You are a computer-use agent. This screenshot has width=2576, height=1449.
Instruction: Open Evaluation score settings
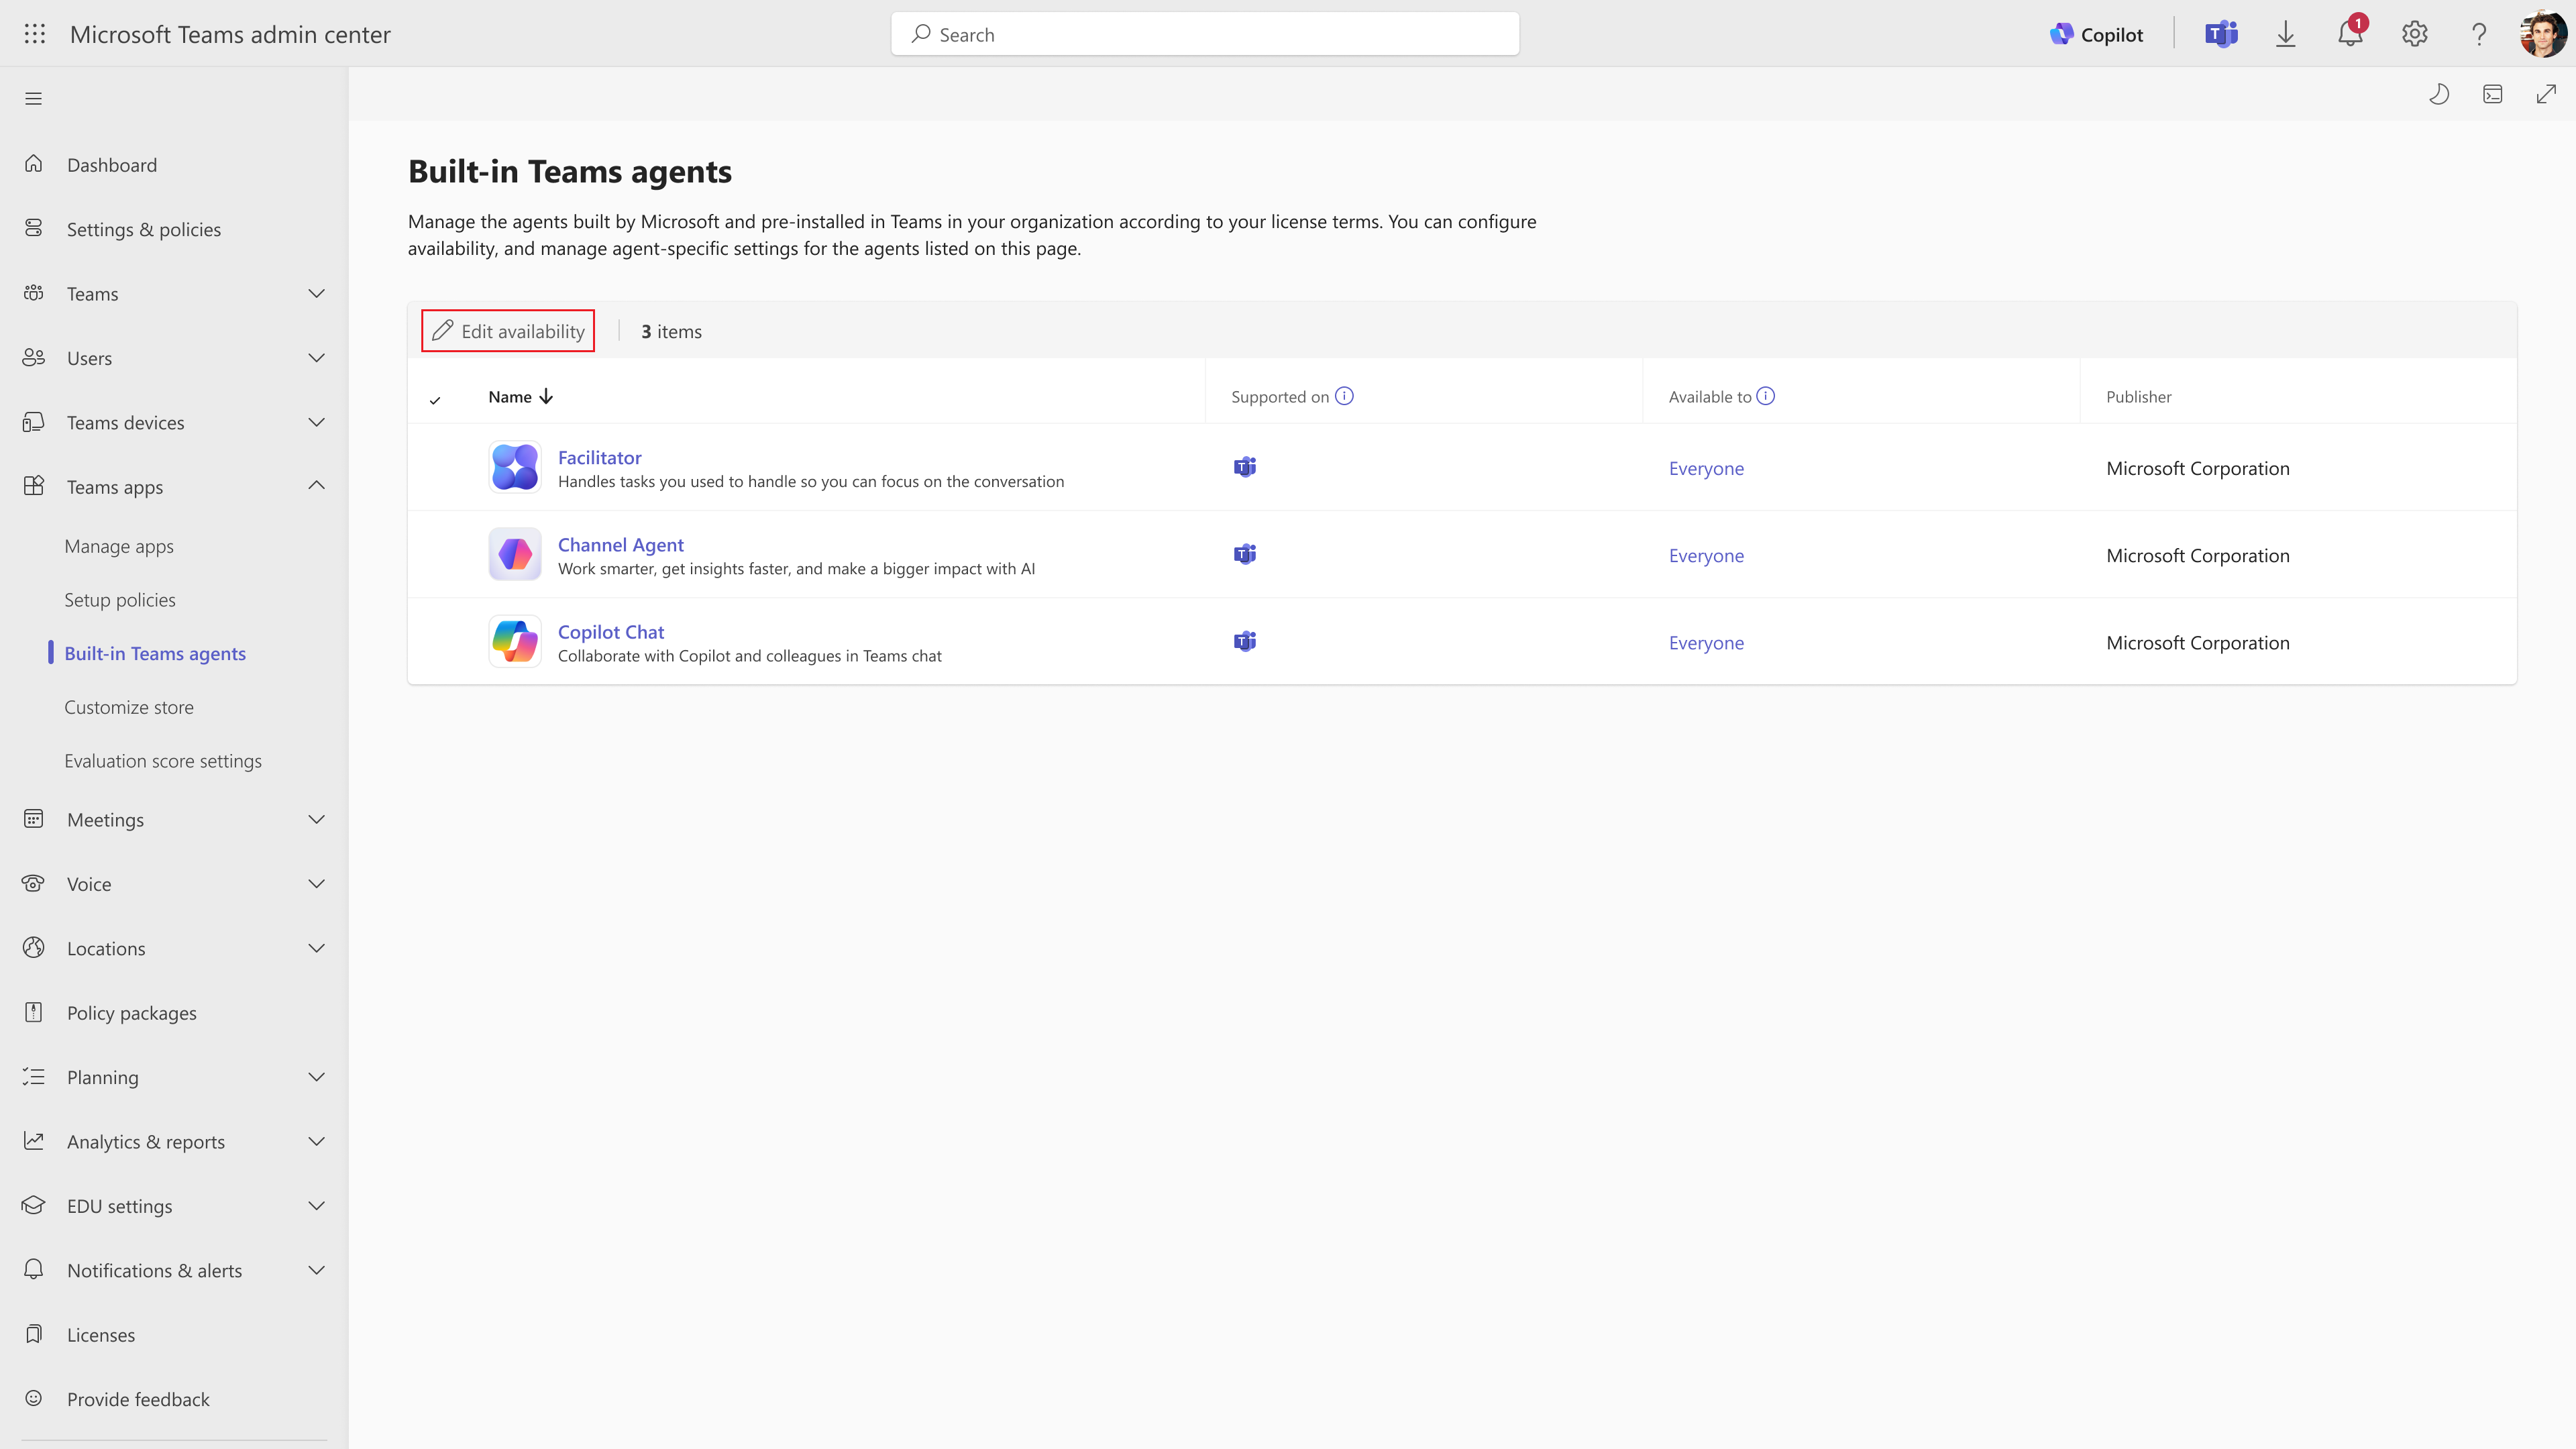click(163, 761)
